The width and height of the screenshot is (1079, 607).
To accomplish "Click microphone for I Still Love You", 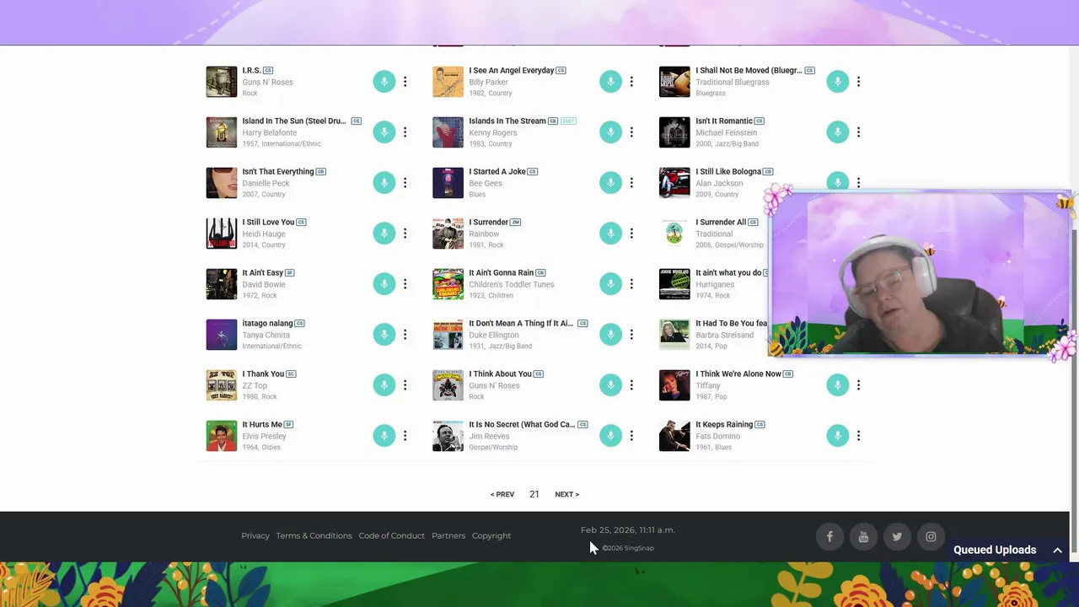I will (x=384, y=233).
